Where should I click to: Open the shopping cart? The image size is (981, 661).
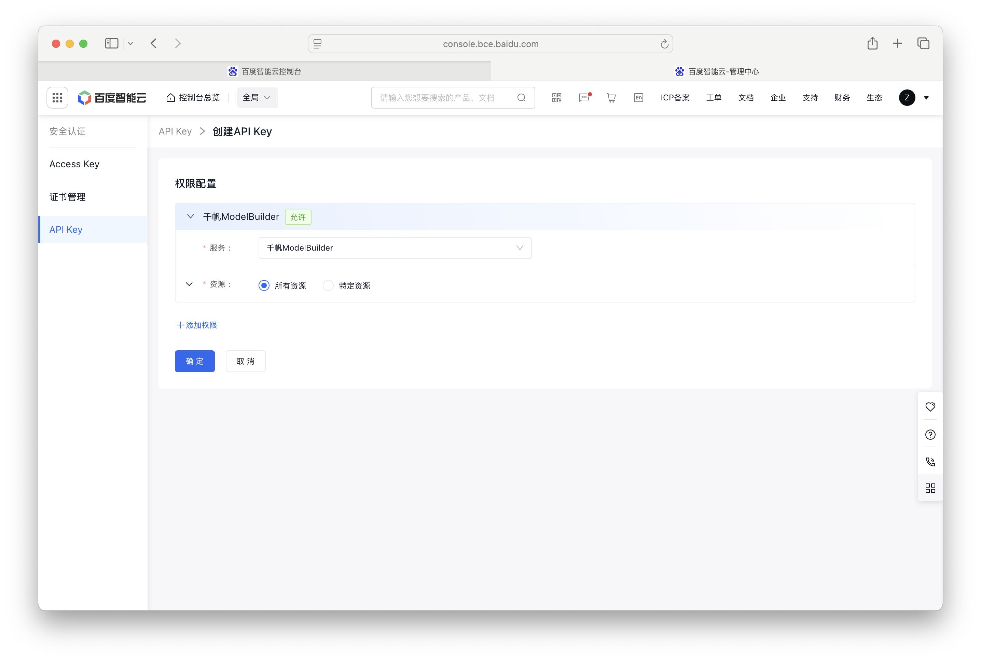[x=611, y=97]
